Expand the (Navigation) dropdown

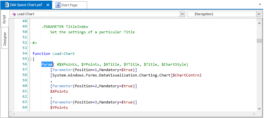(x=259, y=14)
